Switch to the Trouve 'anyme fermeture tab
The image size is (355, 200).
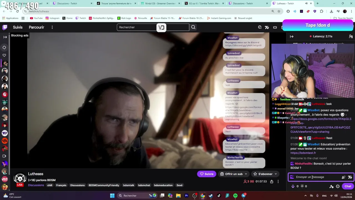(116, 3)
